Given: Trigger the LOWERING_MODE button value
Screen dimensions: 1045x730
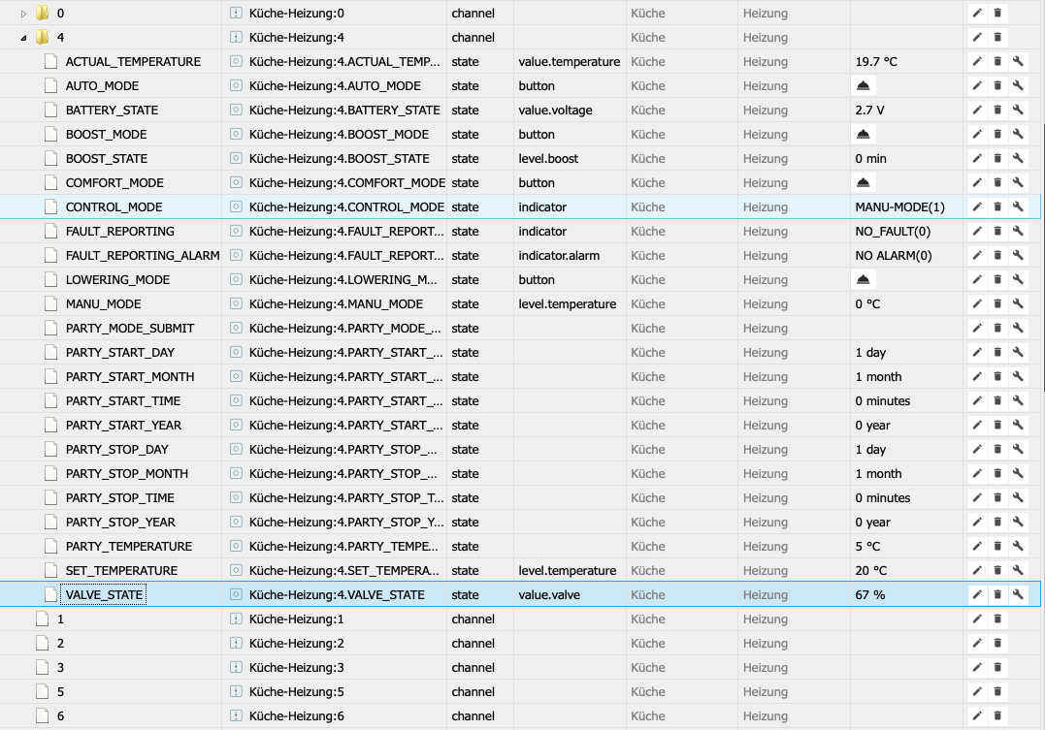Looking at the screenshot, I should [863, 280].
